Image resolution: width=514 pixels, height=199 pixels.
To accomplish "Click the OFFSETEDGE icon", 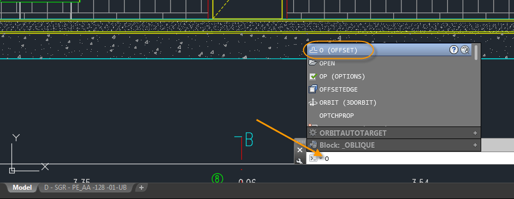I will point(313,89).
